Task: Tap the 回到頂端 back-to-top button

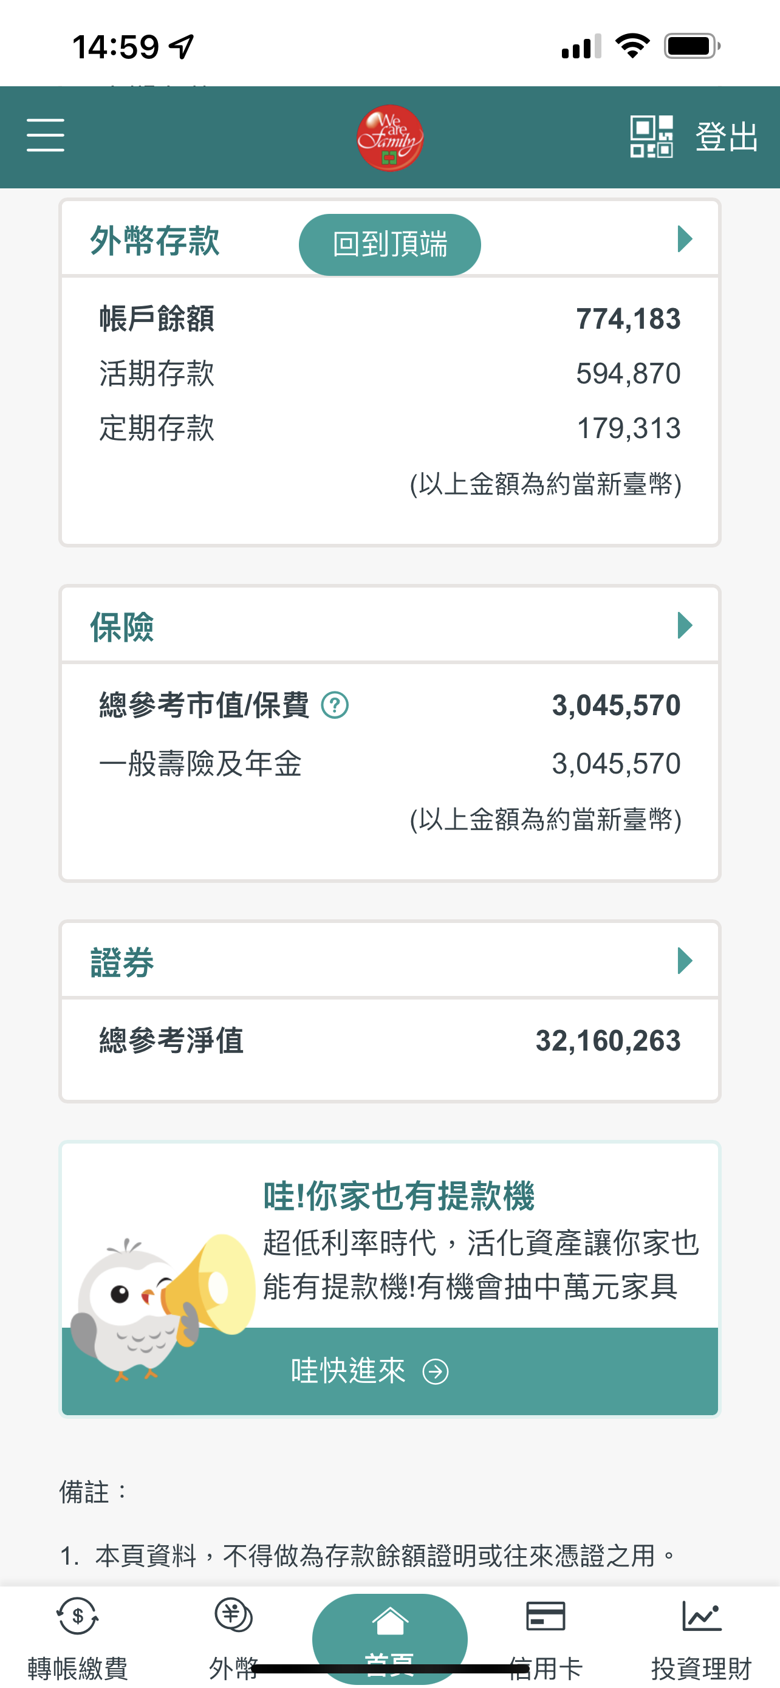Action: coord(389,244)
